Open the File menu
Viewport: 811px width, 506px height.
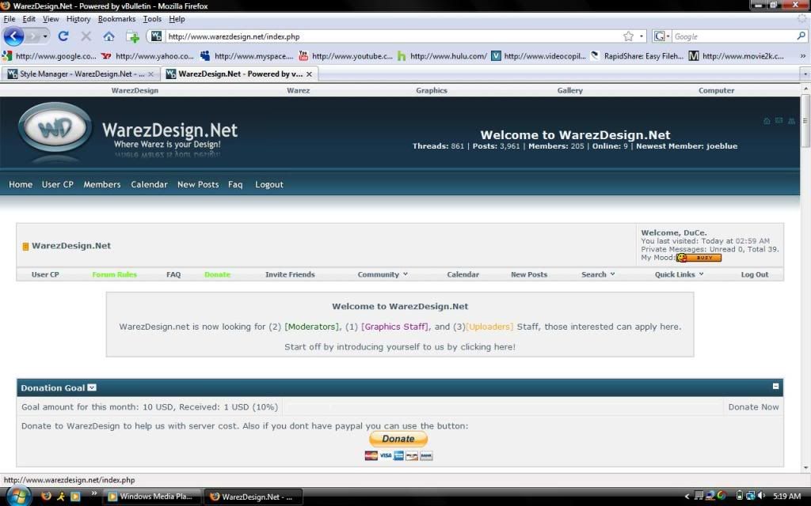tap(10, 19)
